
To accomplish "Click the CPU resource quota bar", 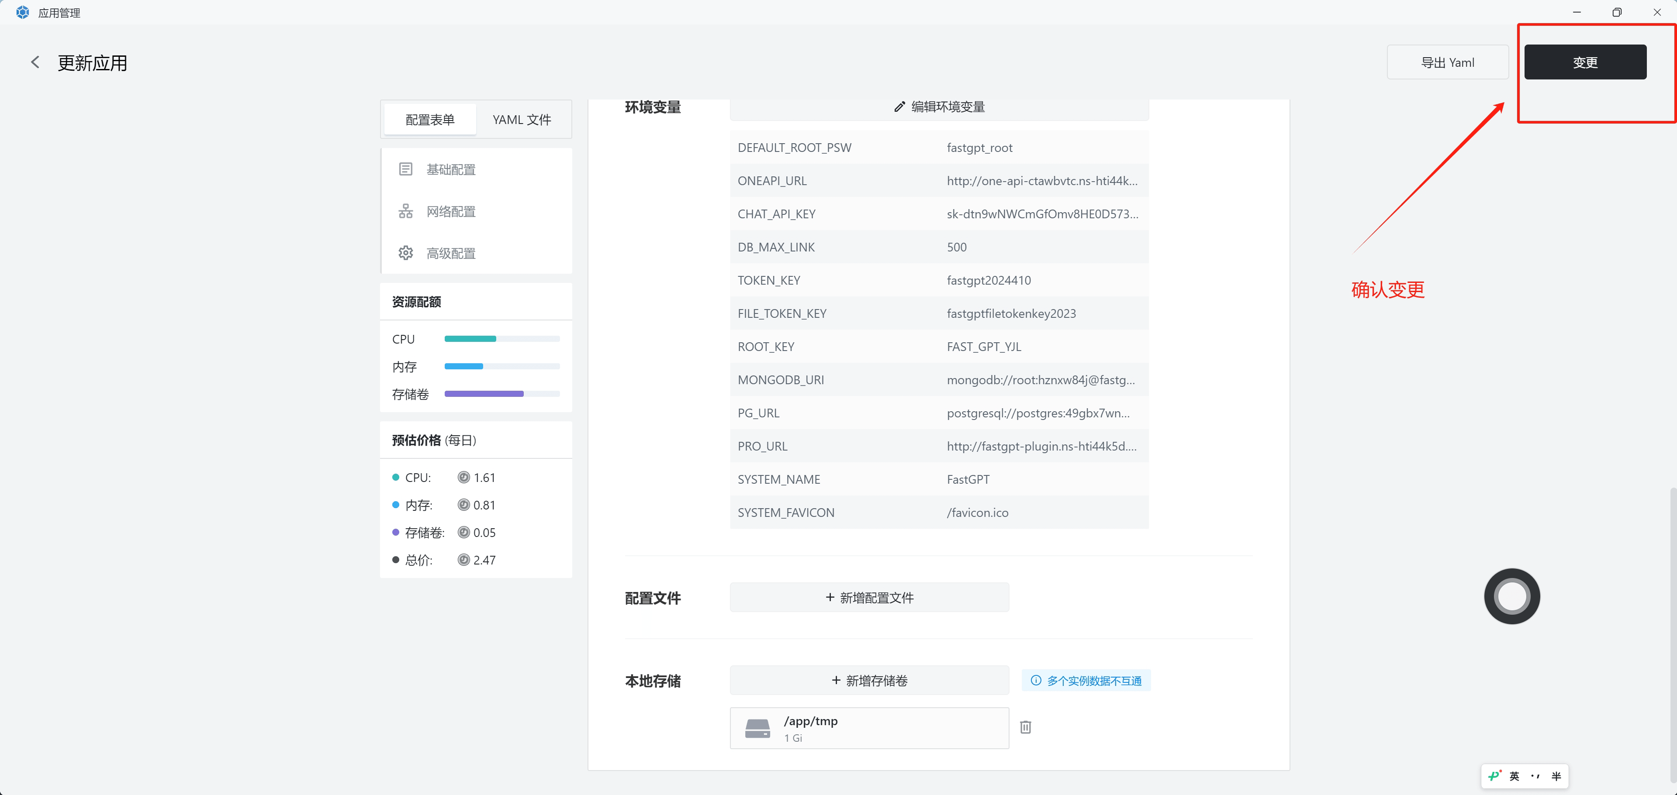I will pyautogui.click(x=501, y=339).
